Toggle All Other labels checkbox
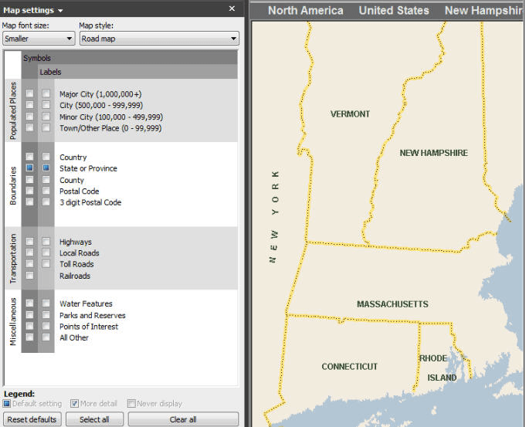526x427 pixels. tap(46, 337)
